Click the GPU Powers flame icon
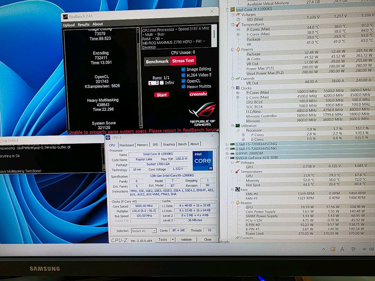The width and height of the screenshot is (375, 281). pyautogui.click(x=237, y=203)
